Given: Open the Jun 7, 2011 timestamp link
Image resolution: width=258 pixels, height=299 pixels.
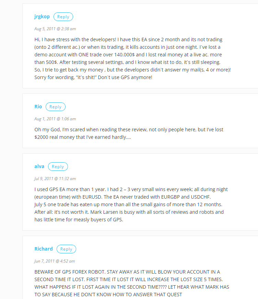Looking at the screenshot, I should coord(55,261).
